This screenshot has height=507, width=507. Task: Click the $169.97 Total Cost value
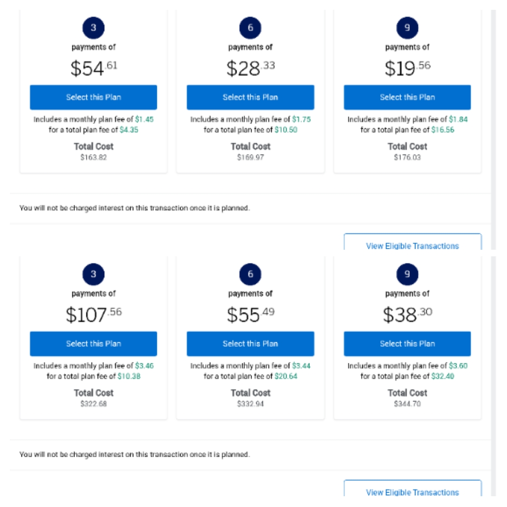point(250,157)
